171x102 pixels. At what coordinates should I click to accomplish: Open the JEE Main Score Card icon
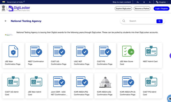point(128,51)
